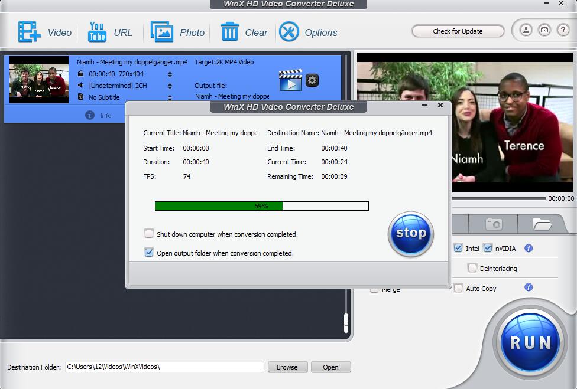Click the user account icon
577x389 pixels.
click(x=526, y=30)
